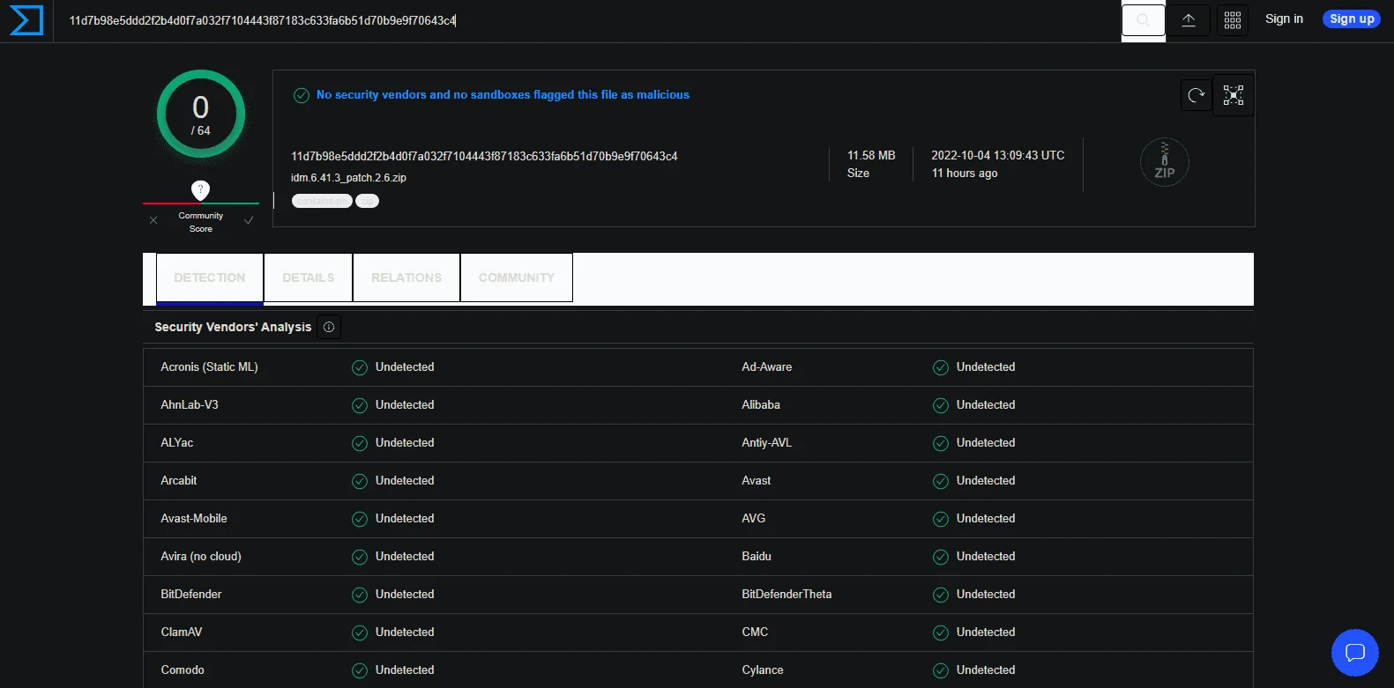Open the Security Vendors' Analysis info icon
The width and height of the screenshot is (1394, 688).
[x=329, y=327]
